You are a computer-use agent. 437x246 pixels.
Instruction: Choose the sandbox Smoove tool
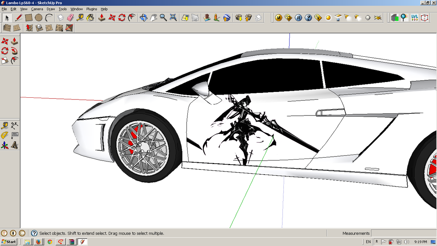pyautogui.click(x=30, y=28)
